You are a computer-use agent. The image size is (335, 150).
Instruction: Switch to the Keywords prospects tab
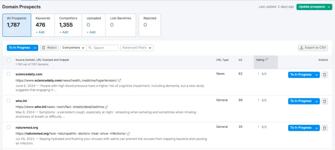tap(43, 25)
